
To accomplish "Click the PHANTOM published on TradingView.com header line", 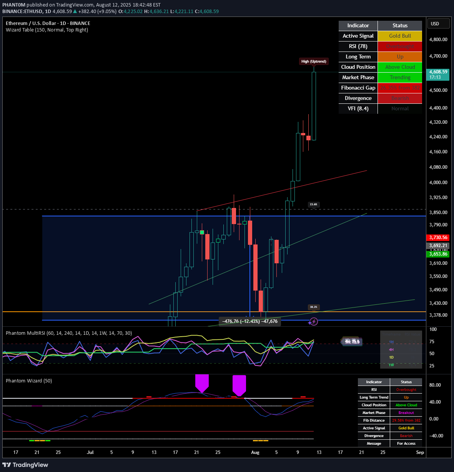I will pos(81,5).
